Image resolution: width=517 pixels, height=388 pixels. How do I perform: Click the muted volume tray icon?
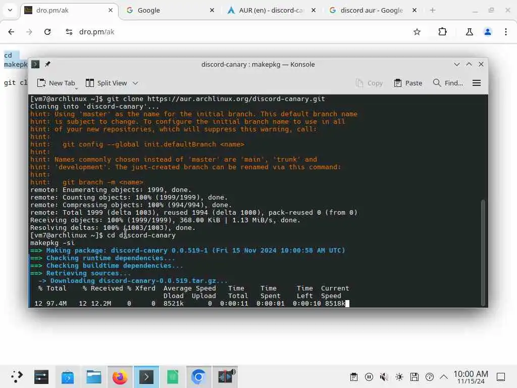(x=384, y=377)
